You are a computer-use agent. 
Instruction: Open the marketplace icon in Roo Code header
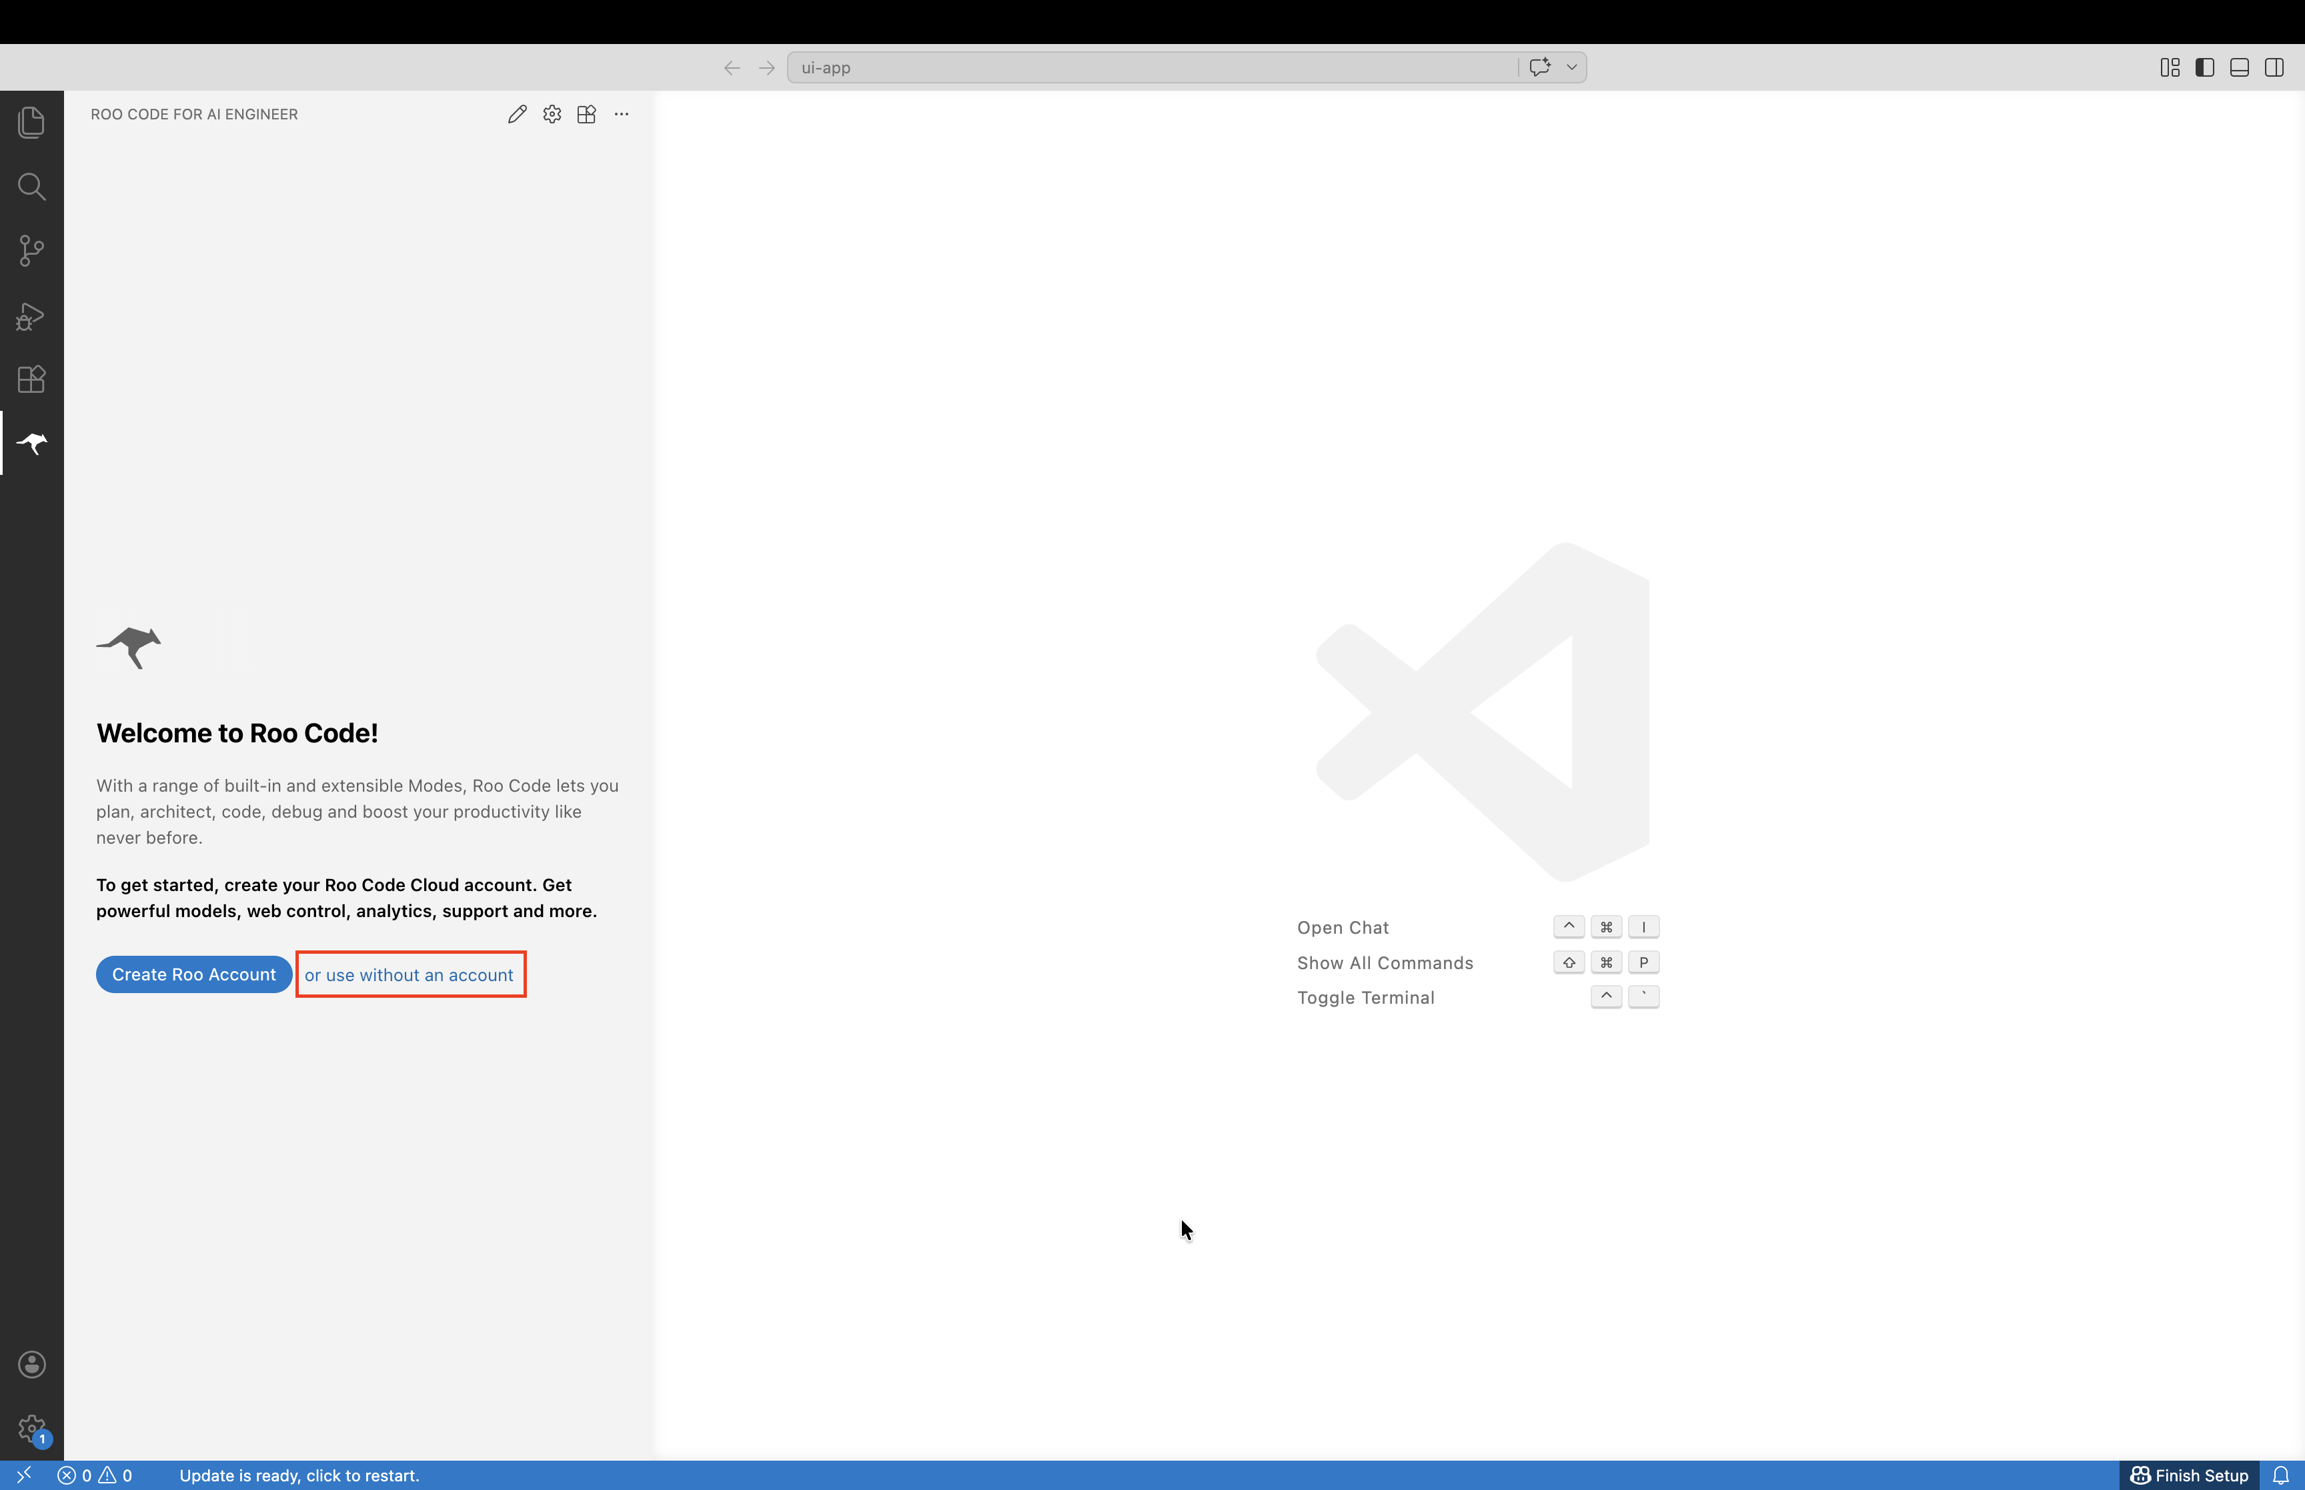coord(586,114)
